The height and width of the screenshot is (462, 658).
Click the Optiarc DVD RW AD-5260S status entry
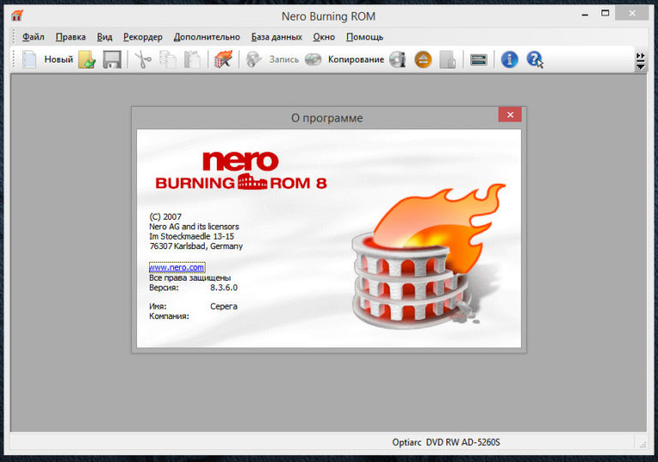pos(446,442)
